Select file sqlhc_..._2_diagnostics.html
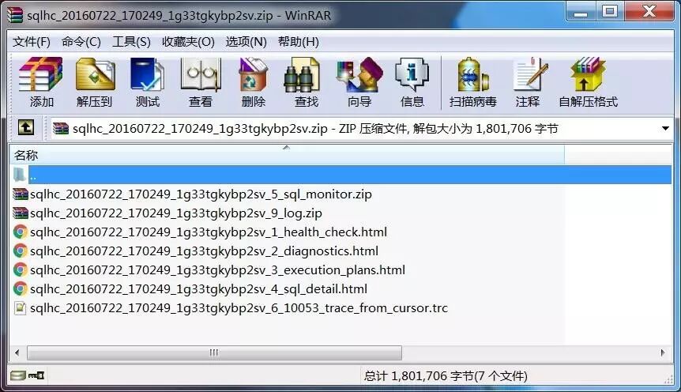This screenshot has height=392, width=681. click(x=204, y=251)
